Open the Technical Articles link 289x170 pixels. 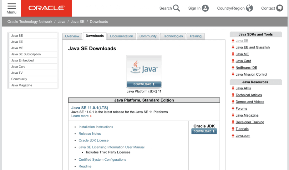point(249,95)
